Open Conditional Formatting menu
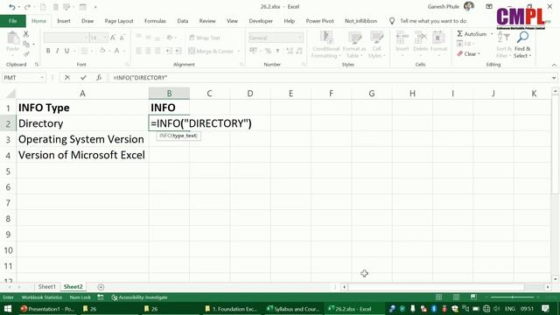560x315 pixels. click(325, 45)
